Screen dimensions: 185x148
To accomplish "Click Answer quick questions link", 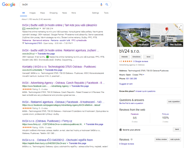I will (x=145, y=91).
